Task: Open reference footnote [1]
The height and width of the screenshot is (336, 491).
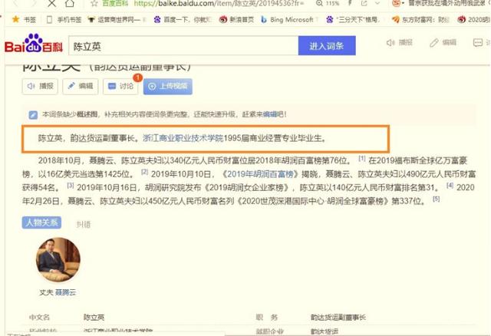Action: (x=361, y=159)
